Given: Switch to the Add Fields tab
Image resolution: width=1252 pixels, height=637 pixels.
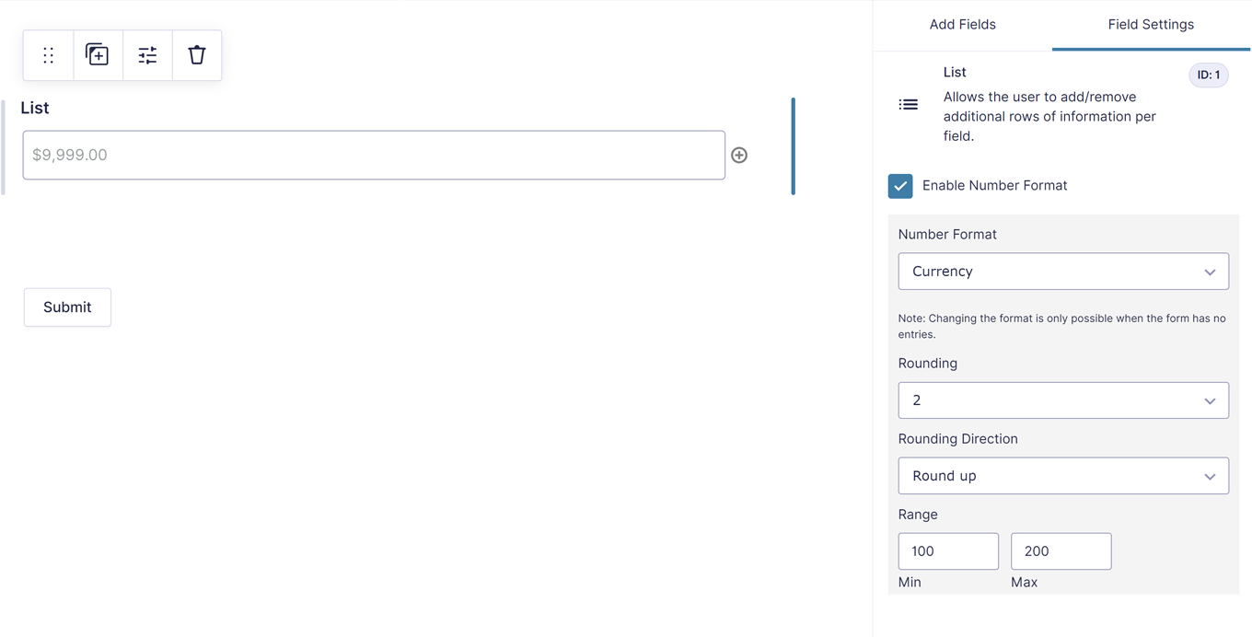Looking at the screenshot, I should point(962,25).
